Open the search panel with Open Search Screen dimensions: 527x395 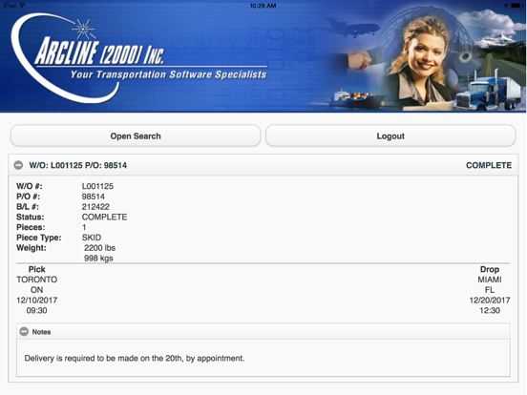[x=136, y=136]
